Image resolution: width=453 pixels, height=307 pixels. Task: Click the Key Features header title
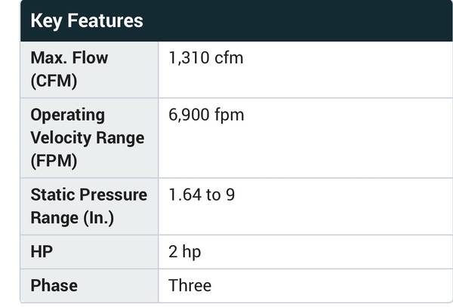click(x=86, y=20)
